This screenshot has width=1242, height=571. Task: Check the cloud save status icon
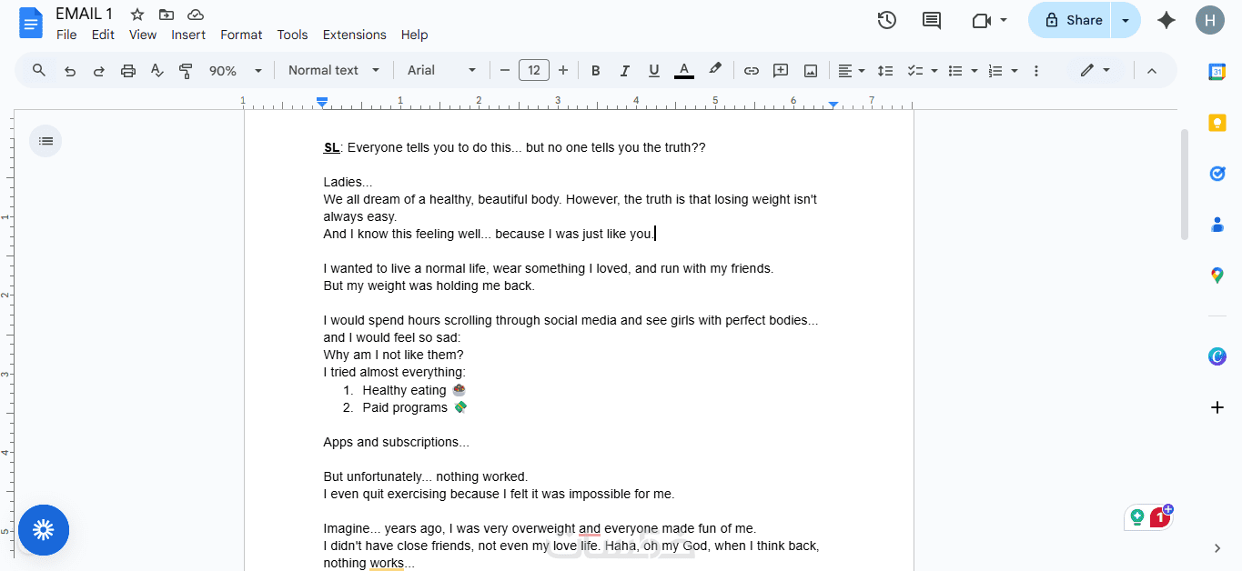point(195,15)
